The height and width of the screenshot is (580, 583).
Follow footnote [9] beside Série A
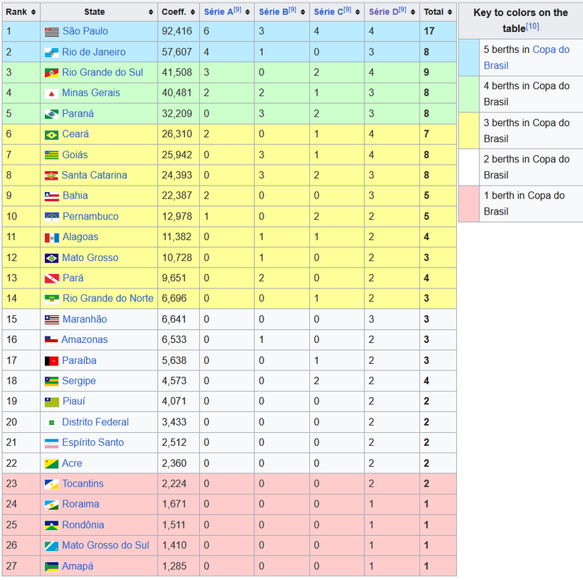click(x=238, y=9)
